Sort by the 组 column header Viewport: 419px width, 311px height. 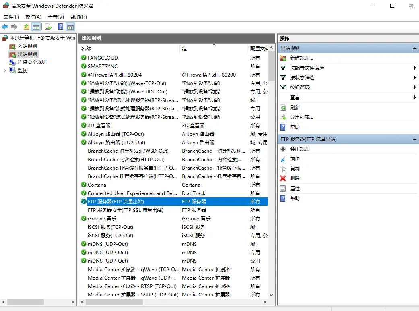coord(213,48)
